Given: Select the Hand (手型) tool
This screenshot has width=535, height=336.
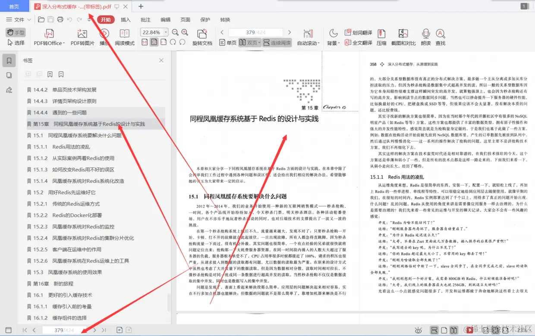Looking at the screenshot, I should click(x=16, y=32).
